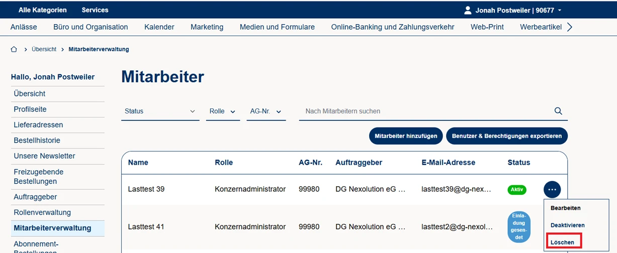Open Alle Kategorien in top bar
This screenshot has width=617, height=253.
pos(42,10)
